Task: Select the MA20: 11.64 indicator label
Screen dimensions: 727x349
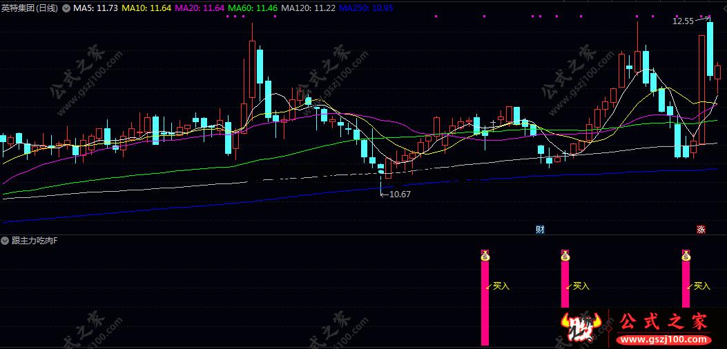Action: coord(200,8)
